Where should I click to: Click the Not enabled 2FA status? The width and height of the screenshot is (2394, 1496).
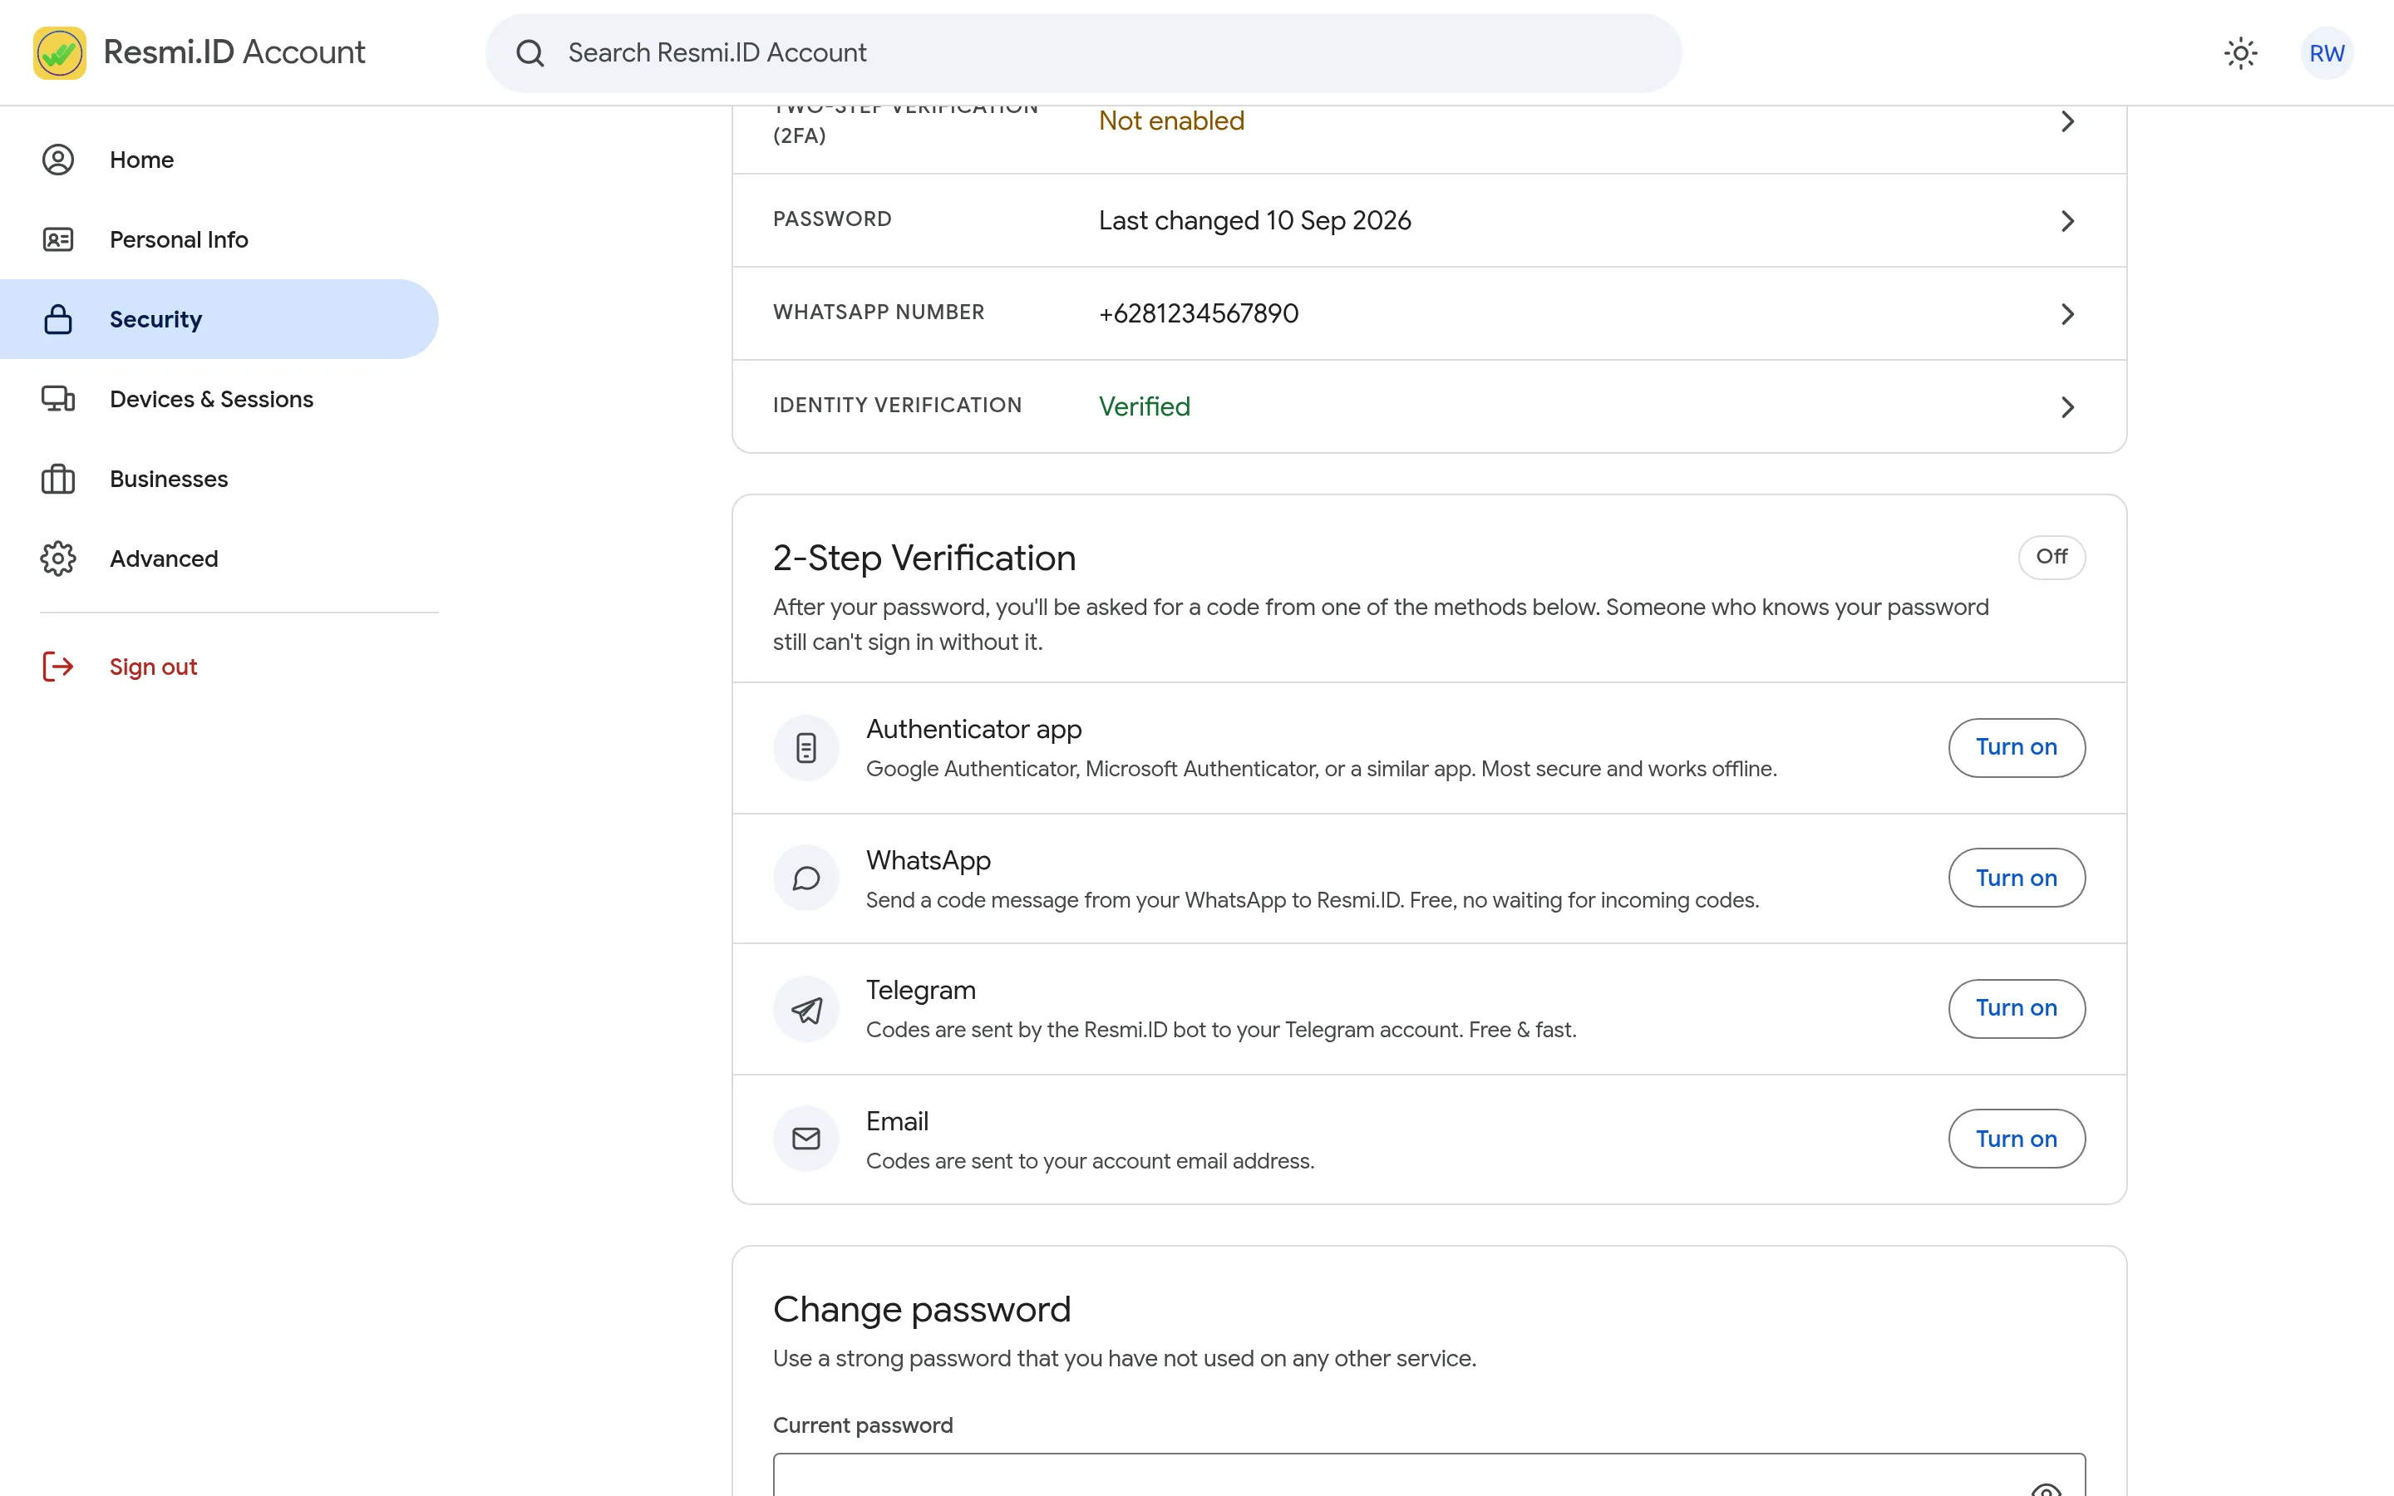[x=1171, y=121]
